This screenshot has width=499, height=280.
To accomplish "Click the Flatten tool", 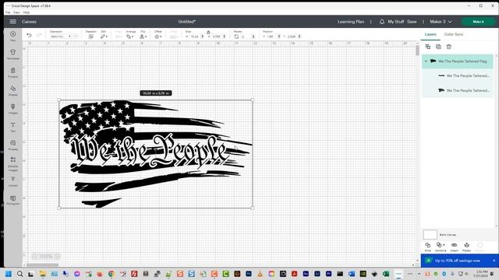I will tap(466, 247).
